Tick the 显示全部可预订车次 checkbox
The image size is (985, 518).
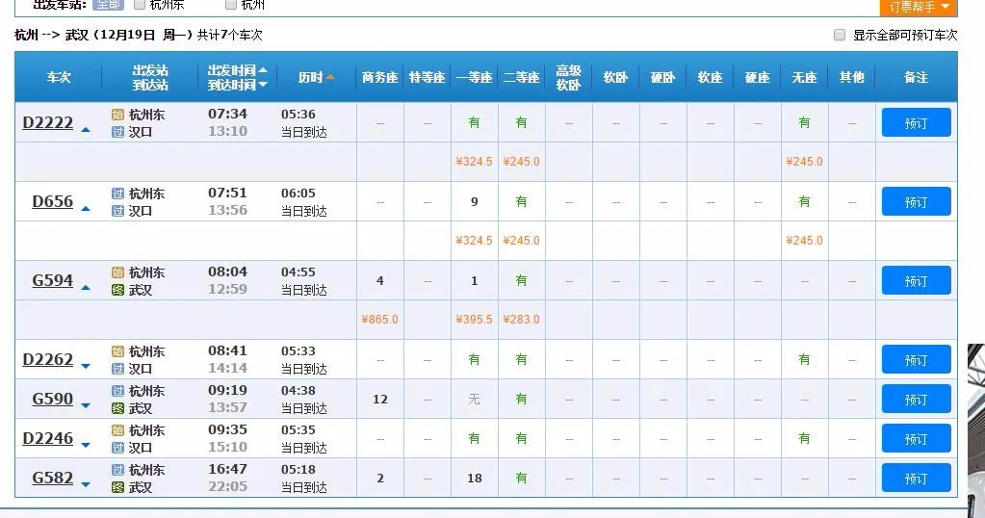(840, 35)
